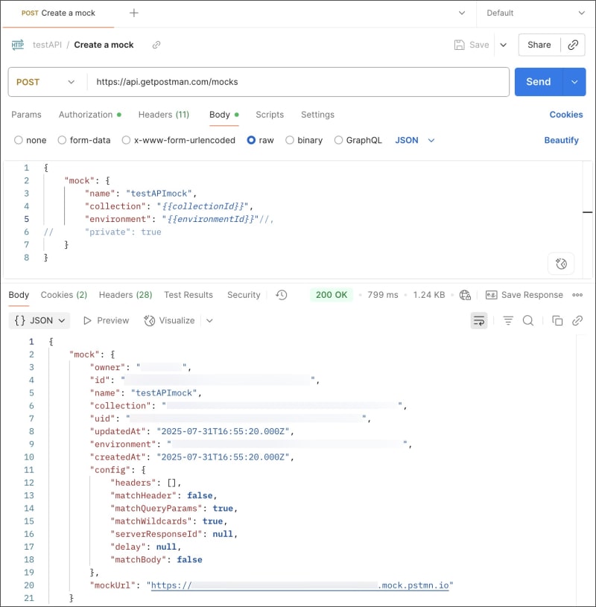
Task: Click the request body editor scrollbar marker
Action: pos(588,212)
